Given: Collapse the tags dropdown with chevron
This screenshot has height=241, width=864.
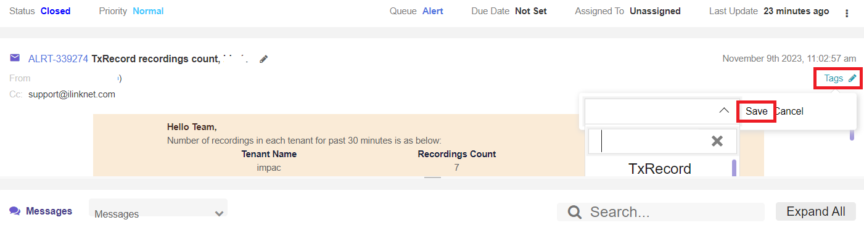Looking at the screenshot, I should coord(724,111).
